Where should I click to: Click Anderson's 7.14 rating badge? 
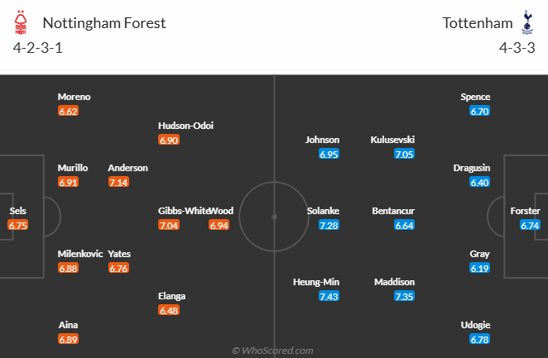118,182
